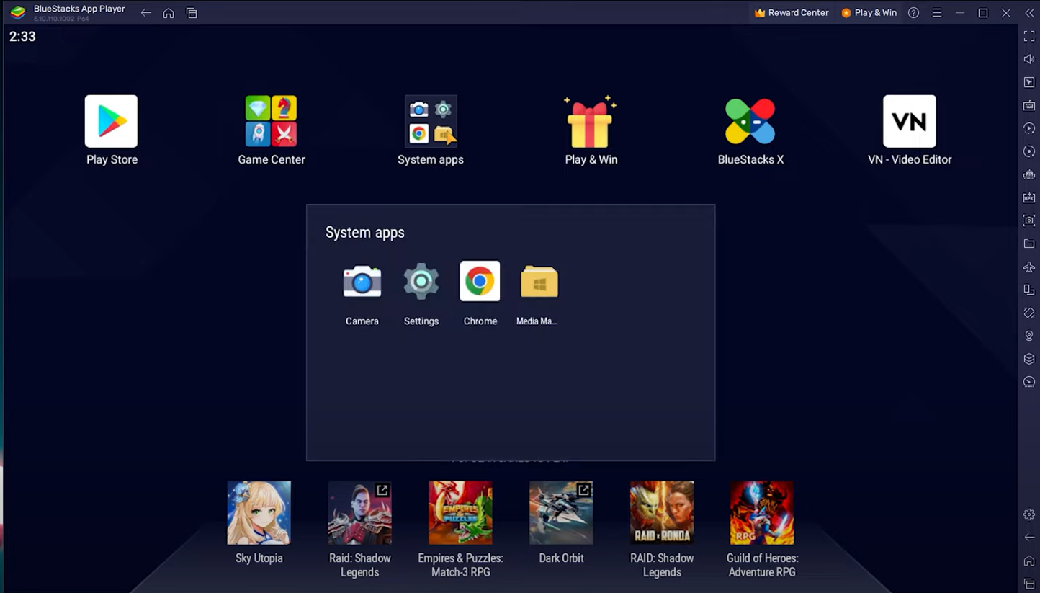Screen dimensions: 1040x593
Task: Open the Play Store app
Action: (x=112, y=120)
